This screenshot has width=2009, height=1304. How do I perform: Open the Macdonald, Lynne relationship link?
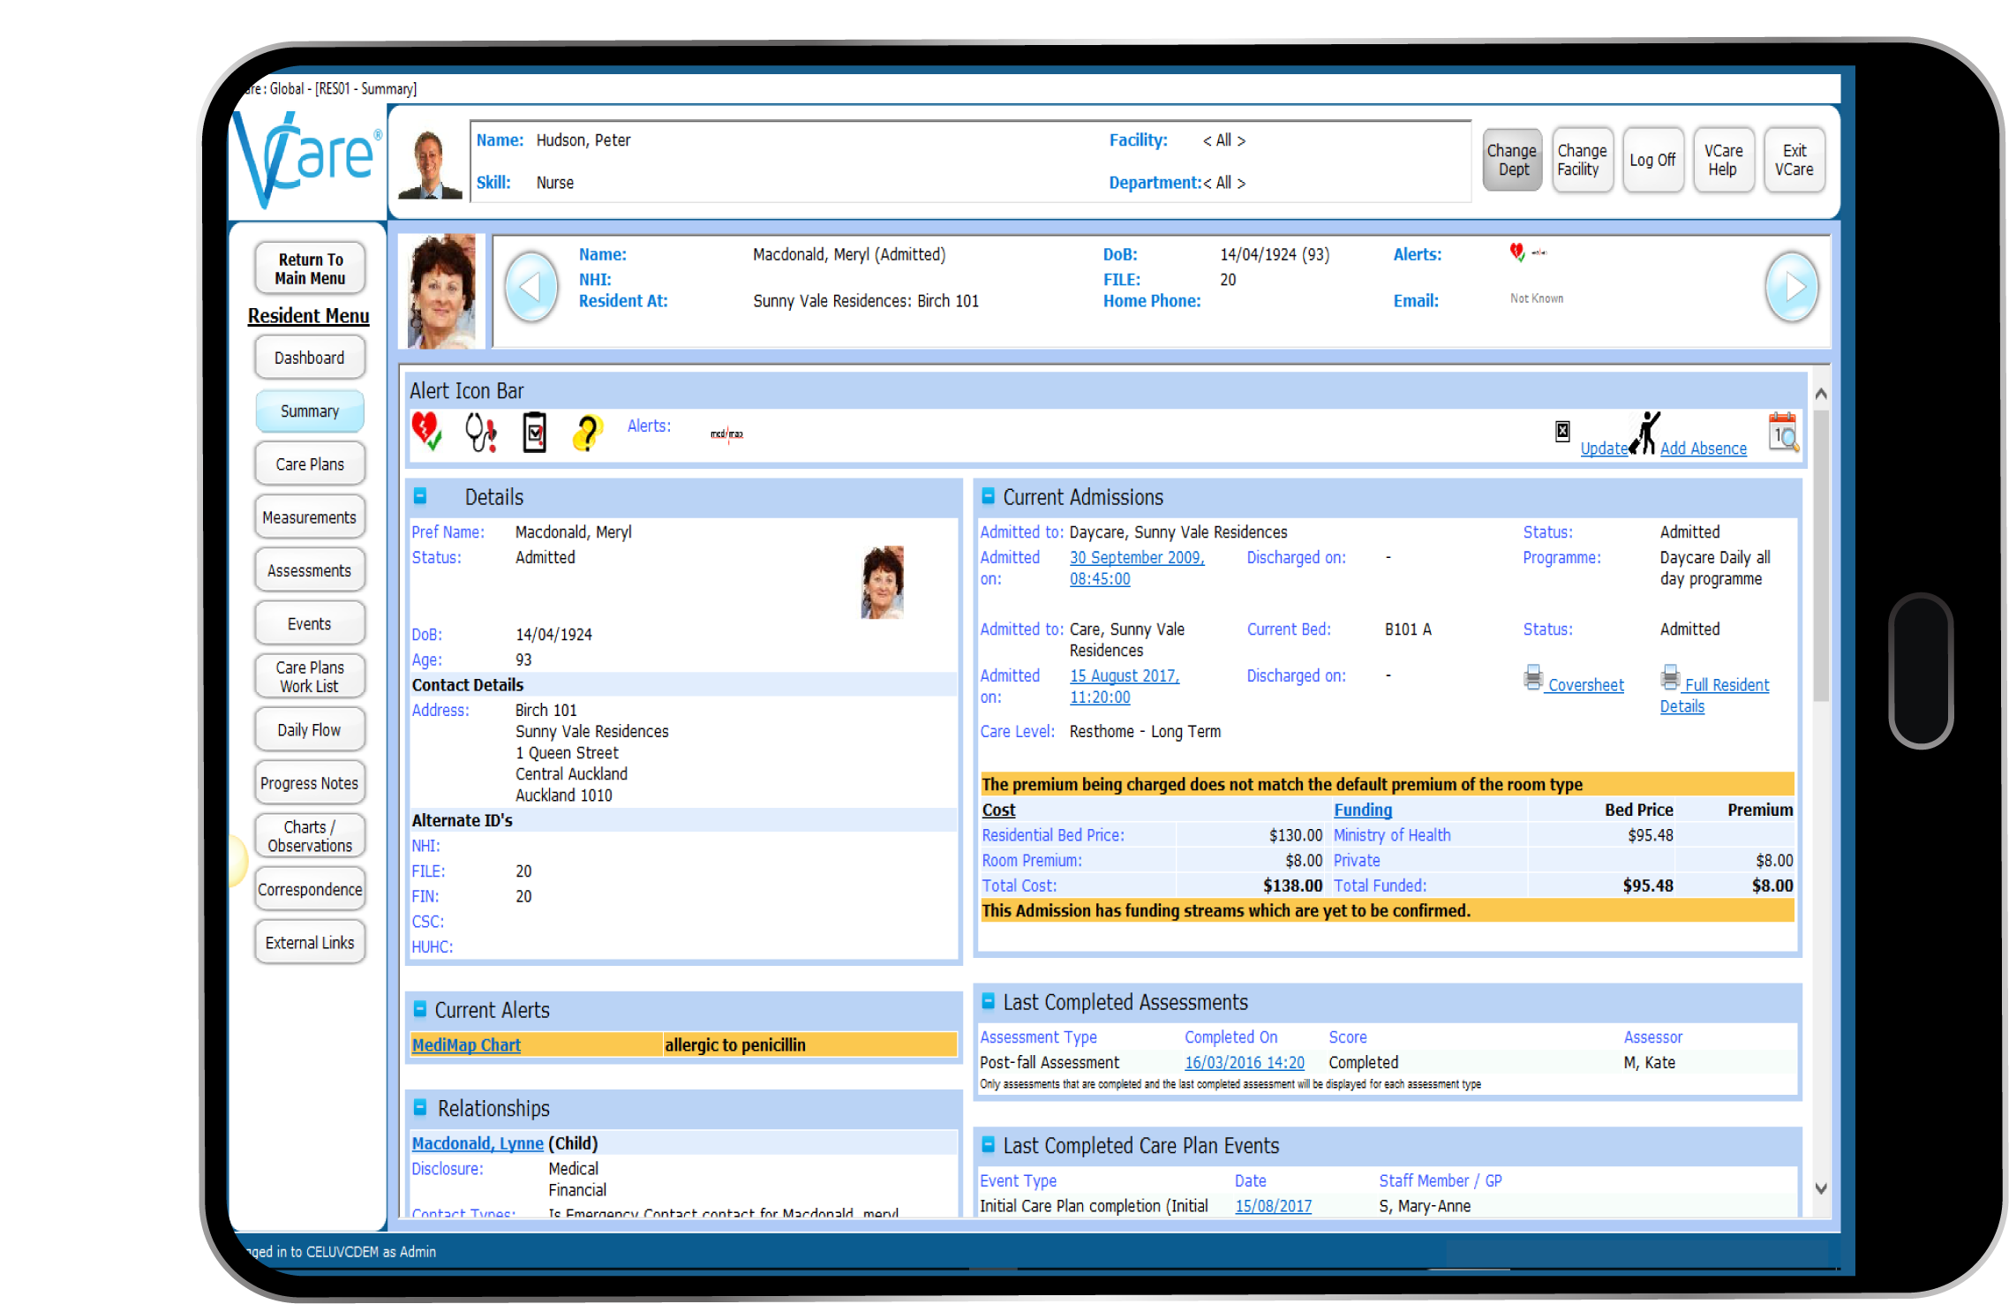[x=478, y=1143]
